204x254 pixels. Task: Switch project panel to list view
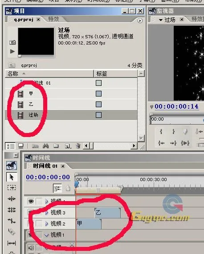click(10, 146)
